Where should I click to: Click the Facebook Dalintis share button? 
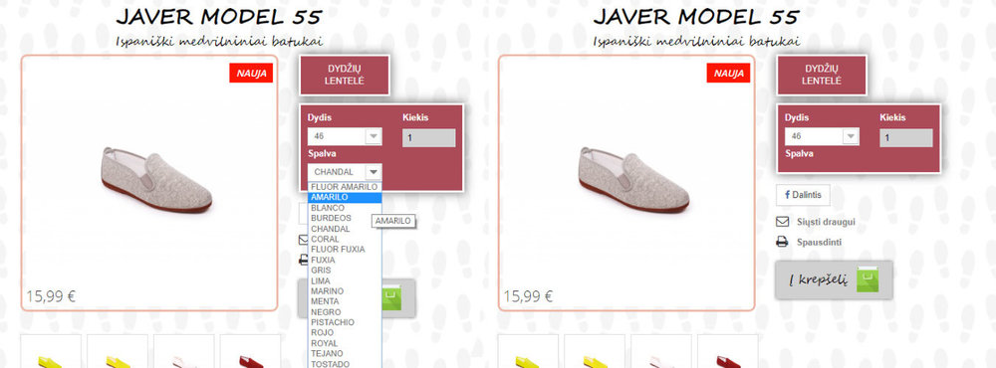click(x=803, y=195)
